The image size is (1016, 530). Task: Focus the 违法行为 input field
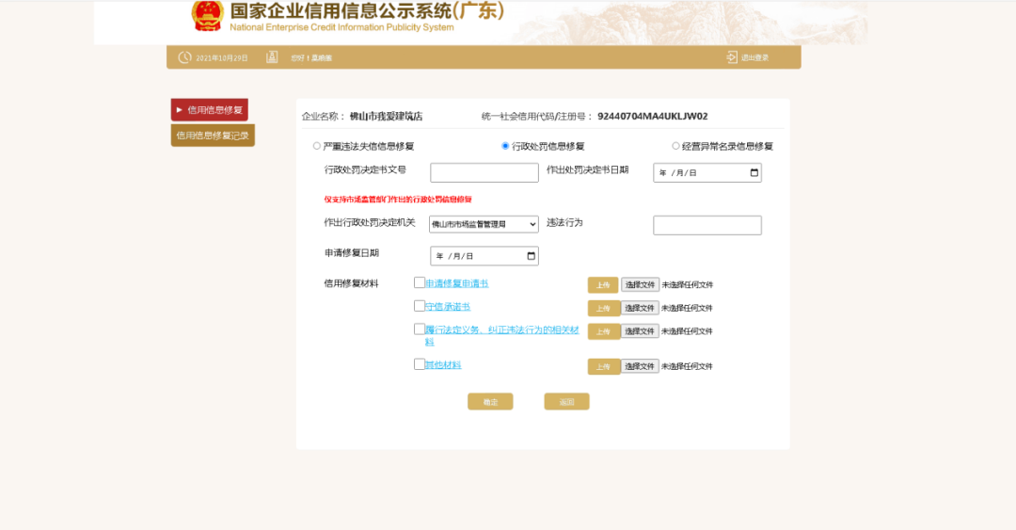[x=706, y=225]
